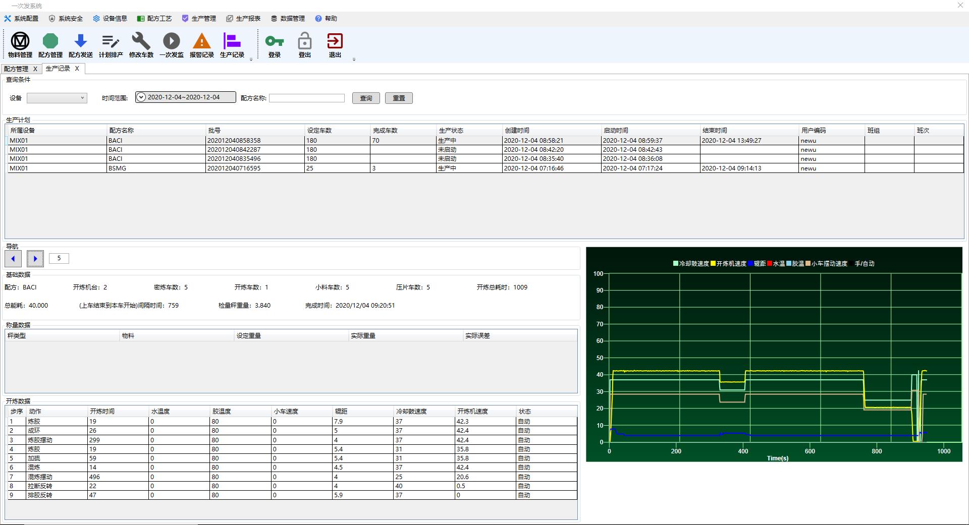This screenshot has width=969, height=525.
Task: Go to the previous batch using the left arrow
Action: click(13, 259)
